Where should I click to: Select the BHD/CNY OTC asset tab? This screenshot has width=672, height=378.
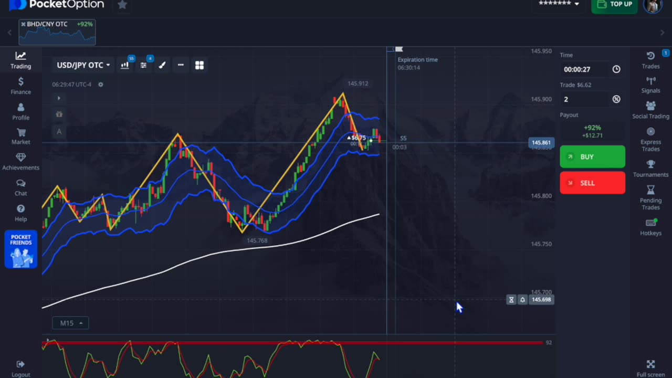point(57,32)
